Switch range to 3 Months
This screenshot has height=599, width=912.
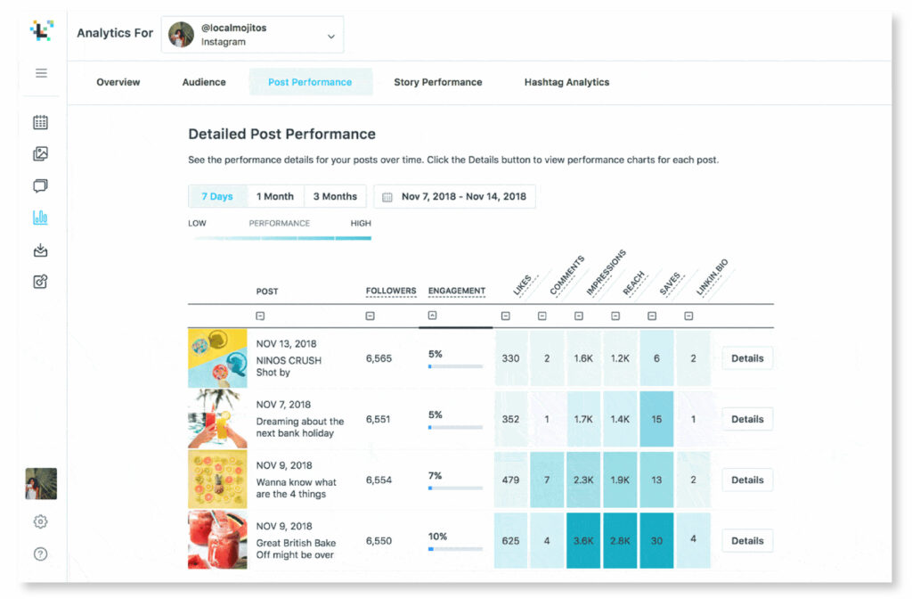pos(335,197)
